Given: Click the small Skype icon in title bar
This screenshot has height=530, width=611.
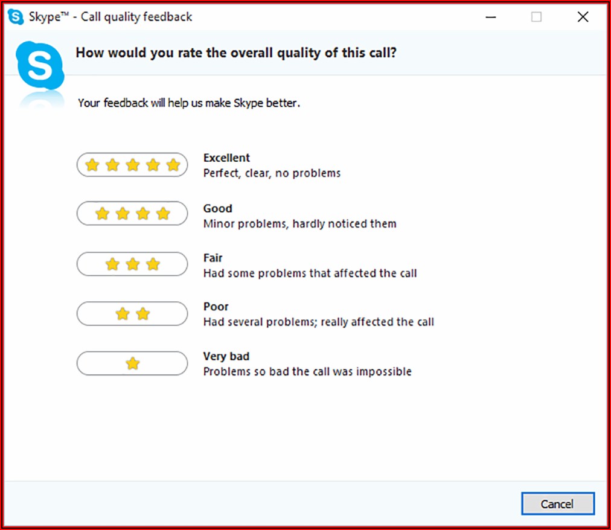Looking at the screenshot, I should (16, 17).
